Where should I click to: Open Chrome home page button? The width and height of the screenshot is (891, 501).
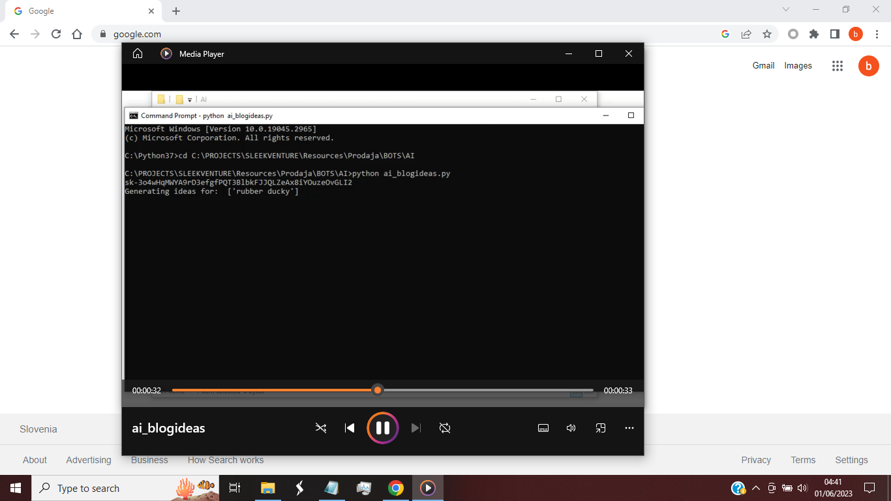pos(77,34)
